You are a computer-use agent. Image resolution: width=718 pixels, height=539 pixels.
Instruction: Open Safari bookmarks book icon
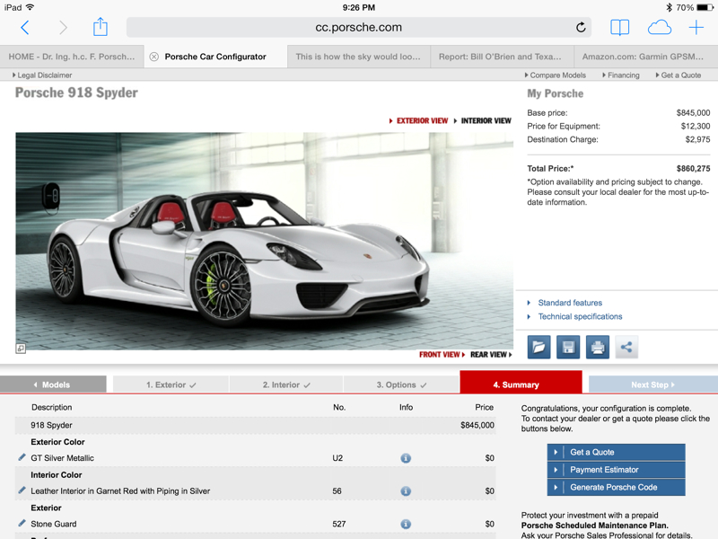click(619, 28)
